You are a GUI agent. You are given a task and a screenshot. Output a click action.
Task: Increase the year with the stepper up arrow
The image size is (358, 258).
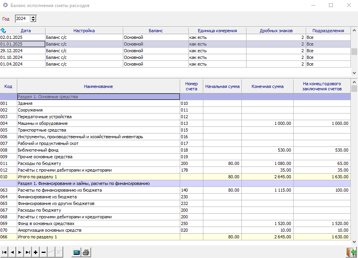(x=33, y=17)
